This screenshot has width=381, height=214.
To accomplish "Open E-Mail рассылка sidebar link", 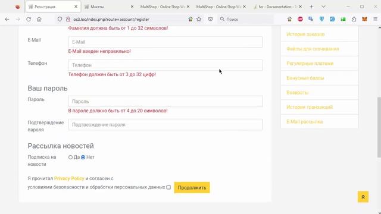I will [305, 121].
